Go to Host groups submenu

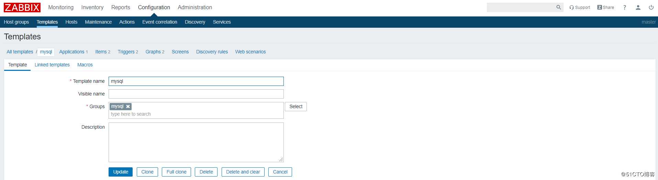click(16, 22)
